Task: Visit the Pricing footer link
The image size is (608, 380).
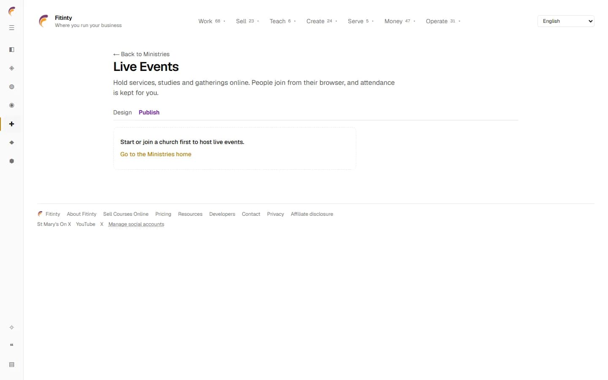Action: tap(163, 214)
